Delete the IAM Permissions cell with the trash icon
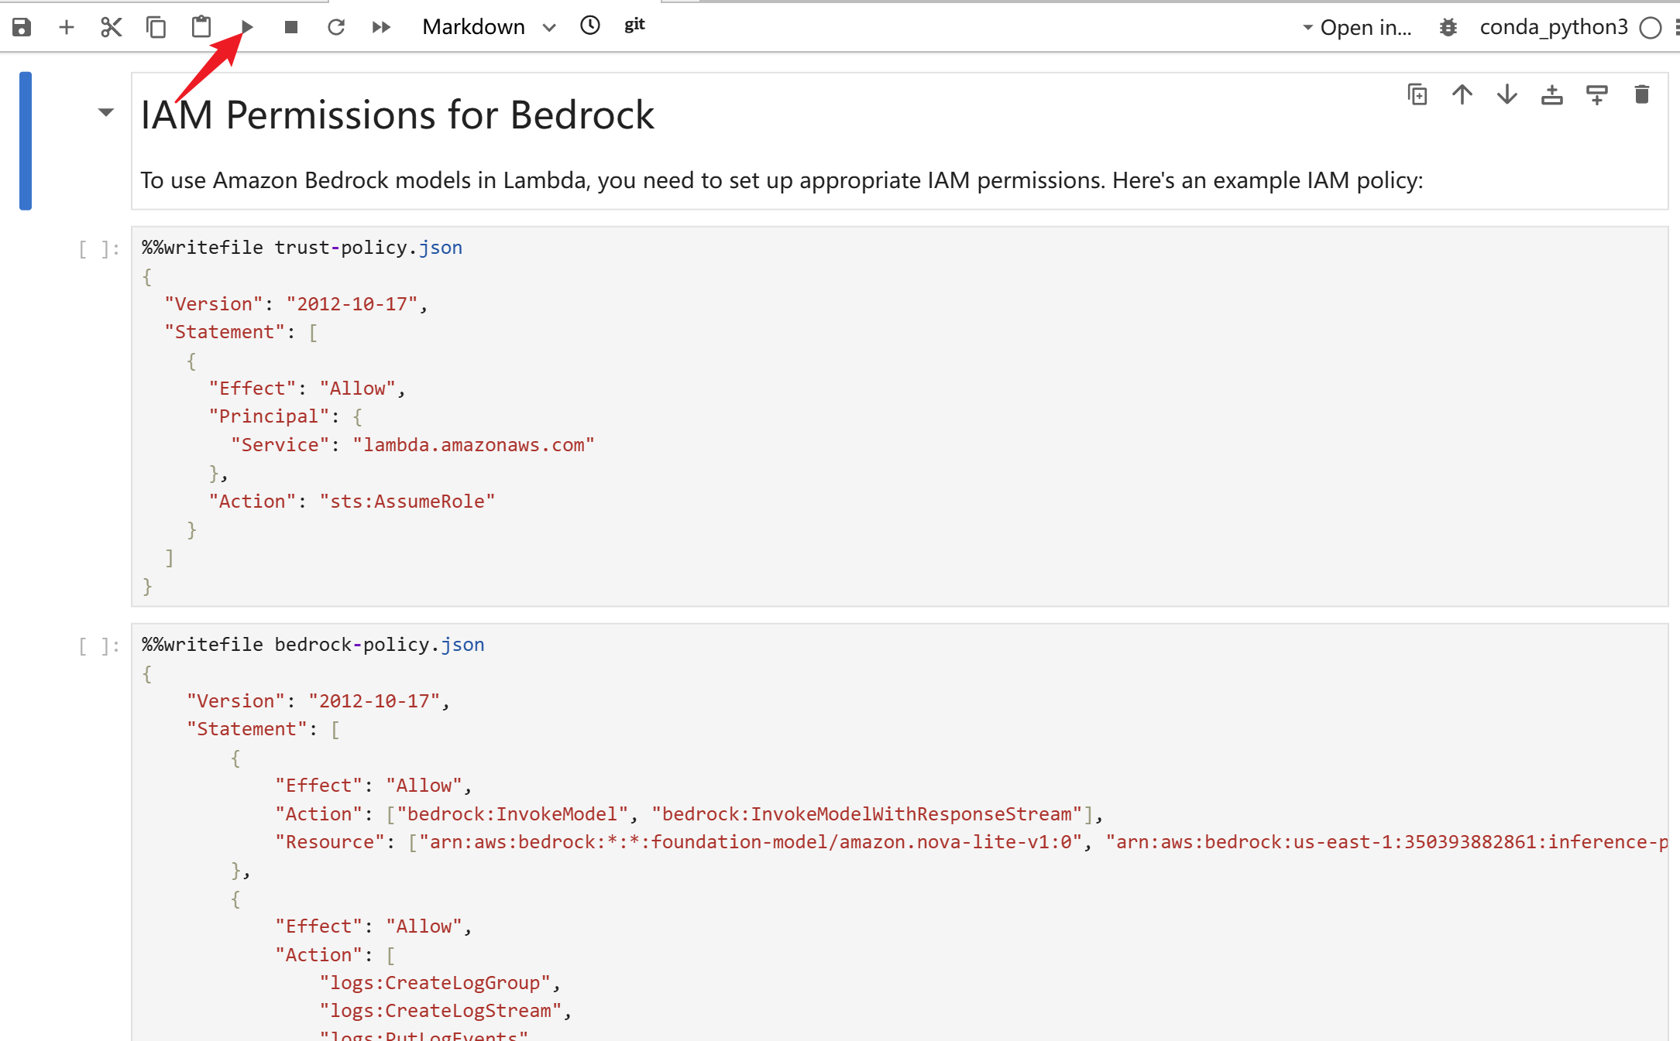The image size is (1680, 1041). point(1642,94)
